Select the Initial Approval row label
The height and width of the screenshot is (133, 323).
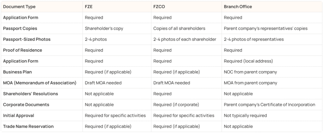(19, 115)
